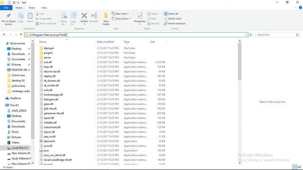Collapse the ribbon with the chevron
Viewport: 303px width, 170px height.
coord(295,8)
